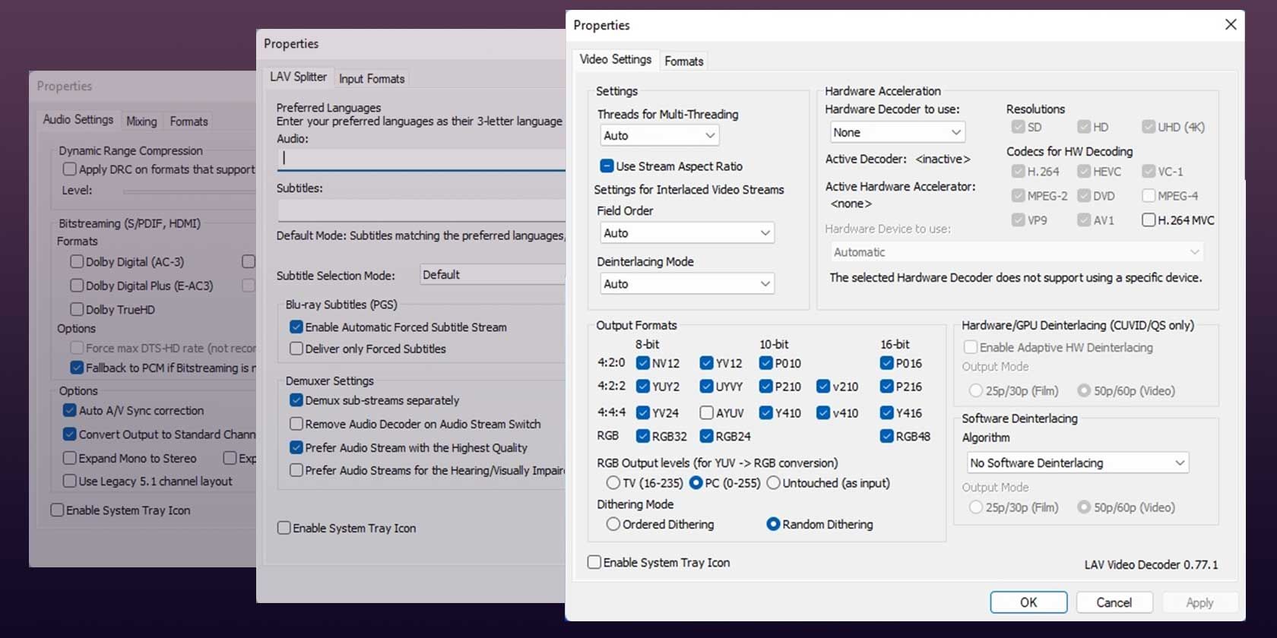
Task: Switch to the Formats tab
Action: pos(683,61)
